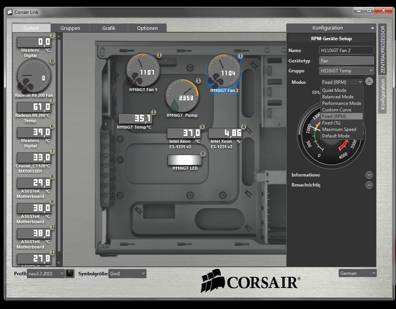Expand the Informationen section
This screenshot has height=309, width=396.
(369, 175)
